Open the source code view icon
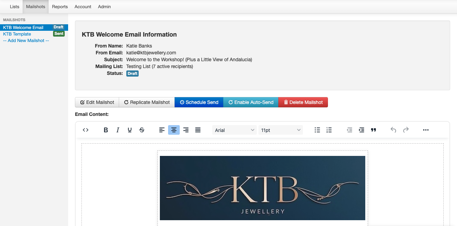 click(x=86, y=130)
